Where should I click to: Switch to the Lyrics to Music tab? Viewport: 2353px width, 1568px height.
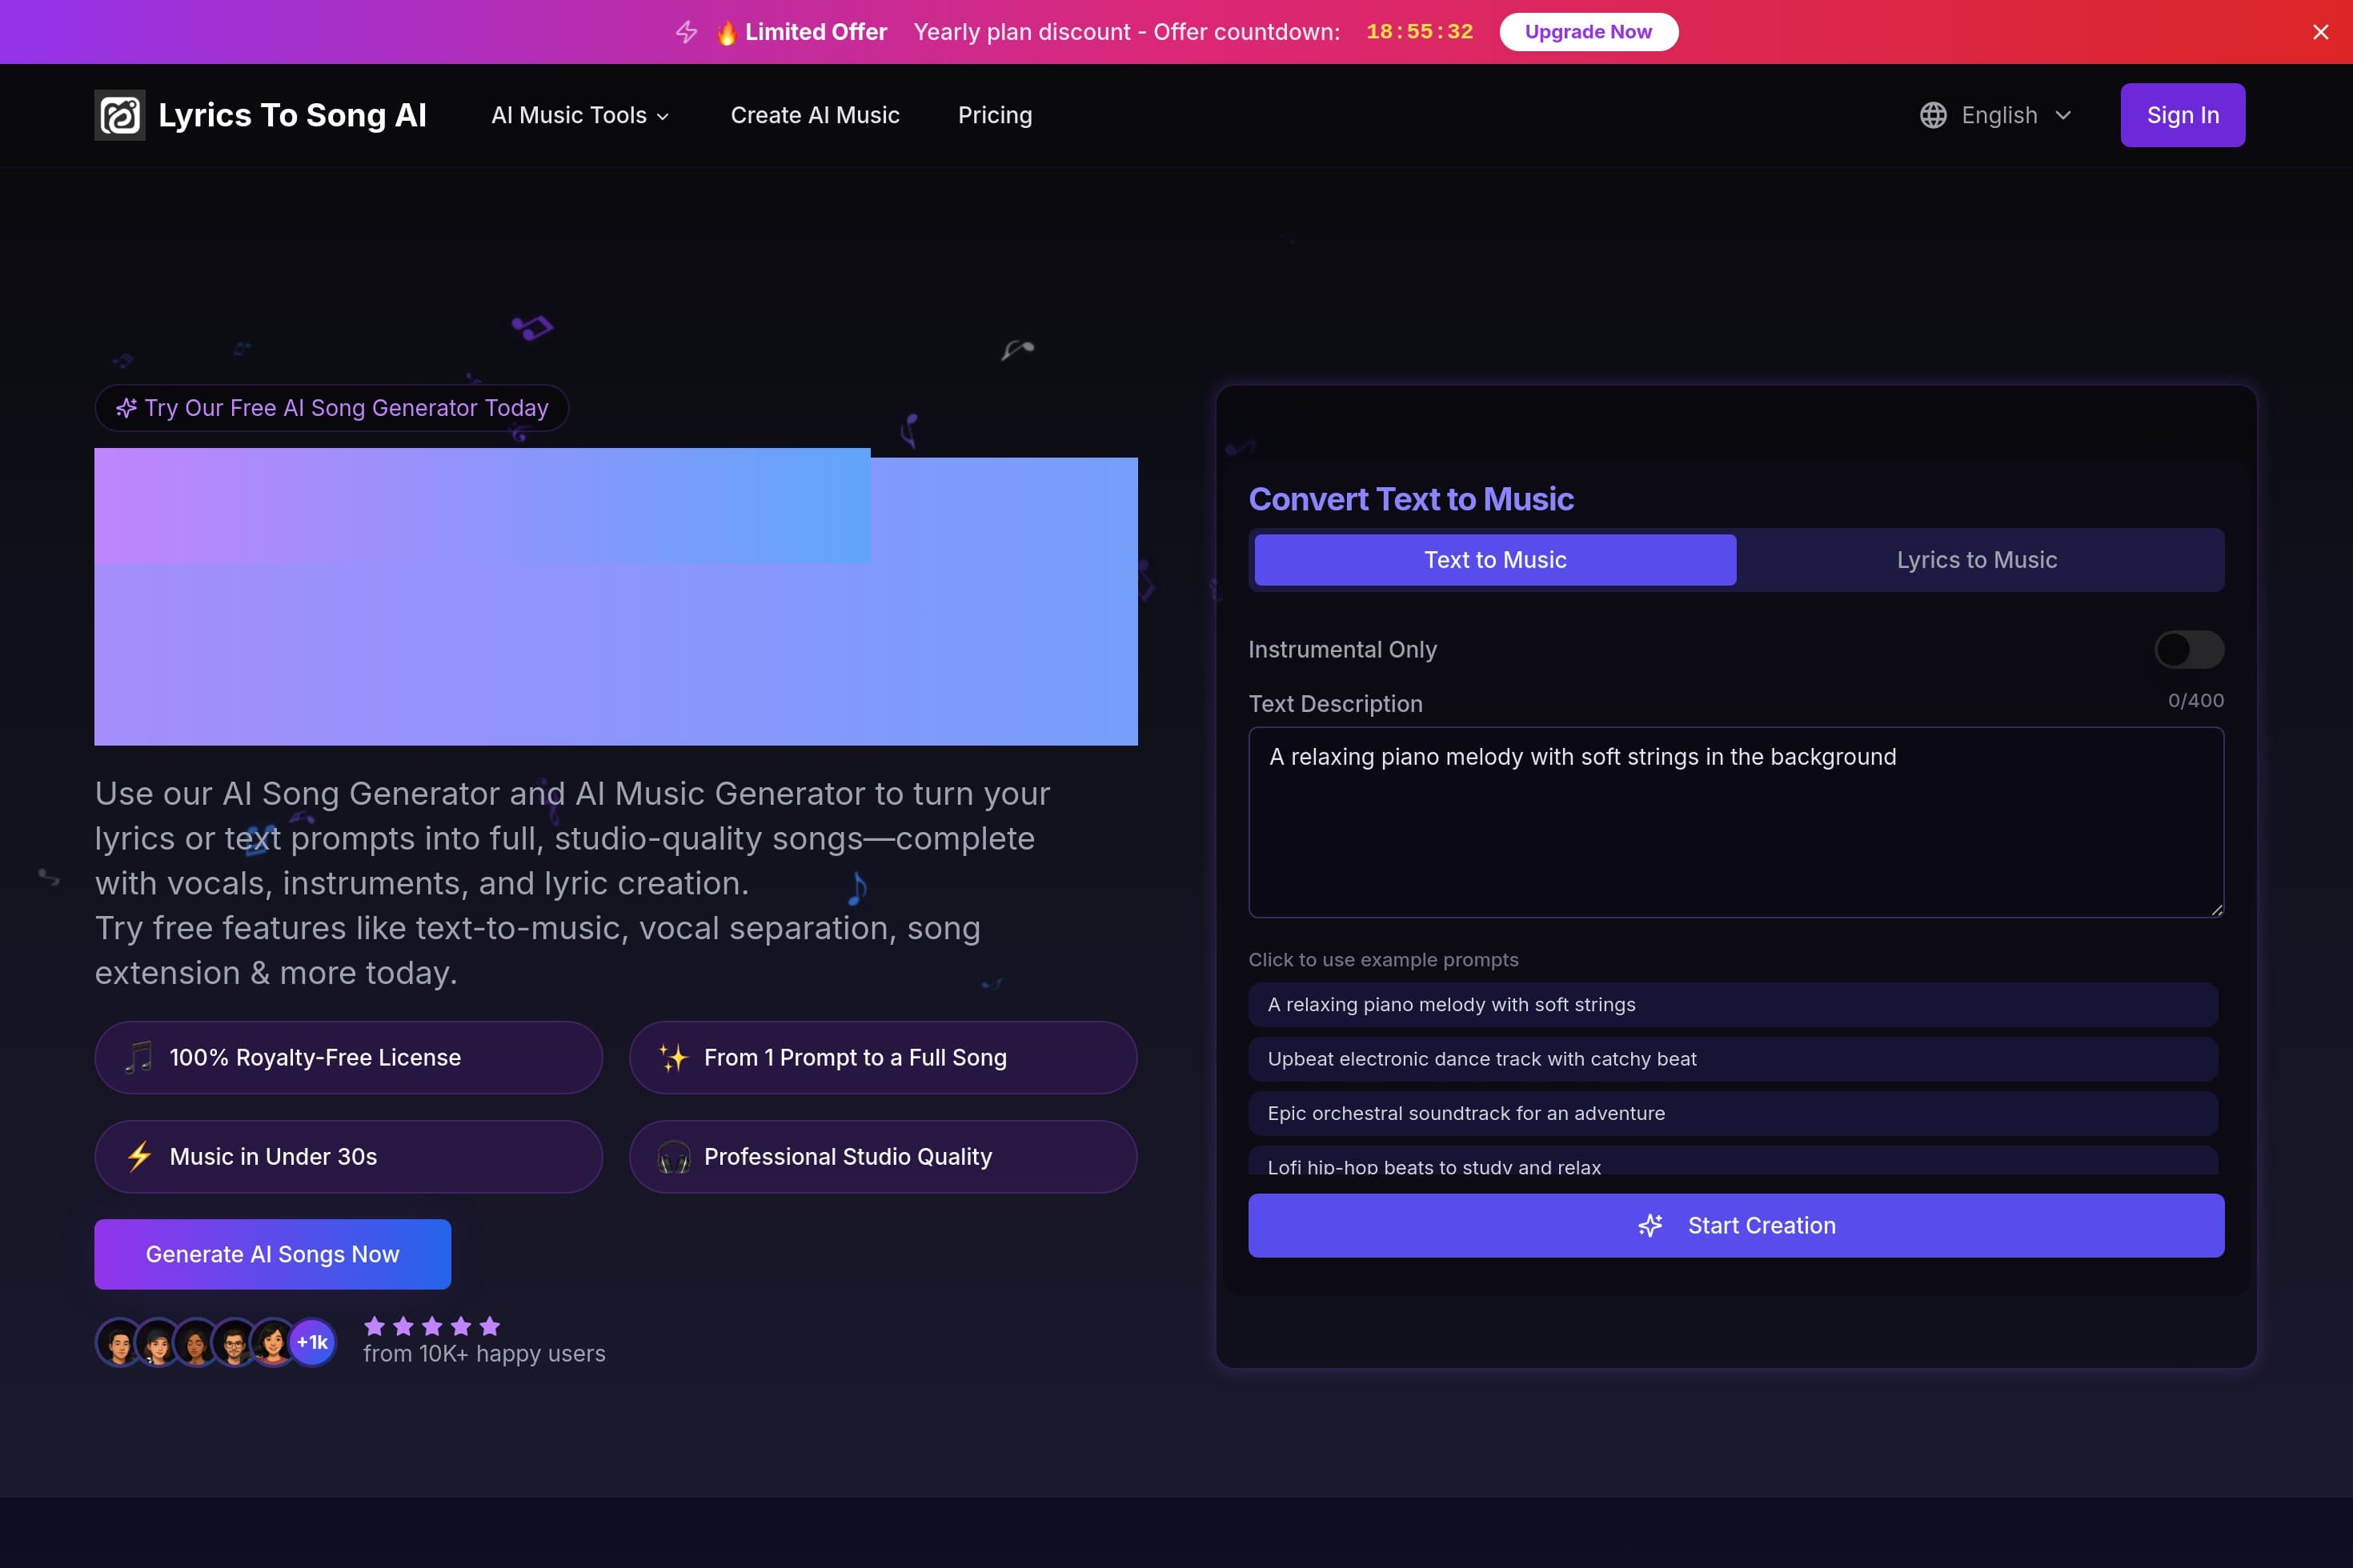(x=1977, y=560)
